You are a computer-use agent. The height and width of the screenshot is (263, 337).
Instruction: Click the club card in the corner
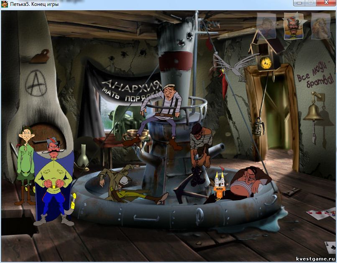(x=331, y=248)
